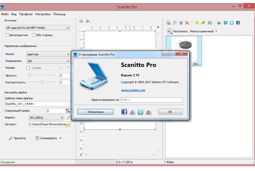255x171 pixels.
Task: Close the About Scanitto Pro dialog
Action: point(182,53)
